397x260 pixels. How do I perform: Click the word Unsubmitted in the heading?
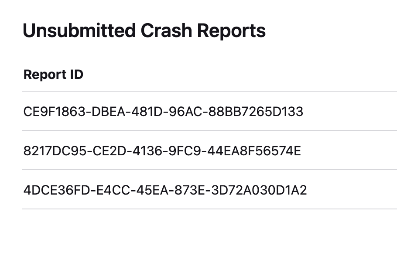[x=79, y=31]
